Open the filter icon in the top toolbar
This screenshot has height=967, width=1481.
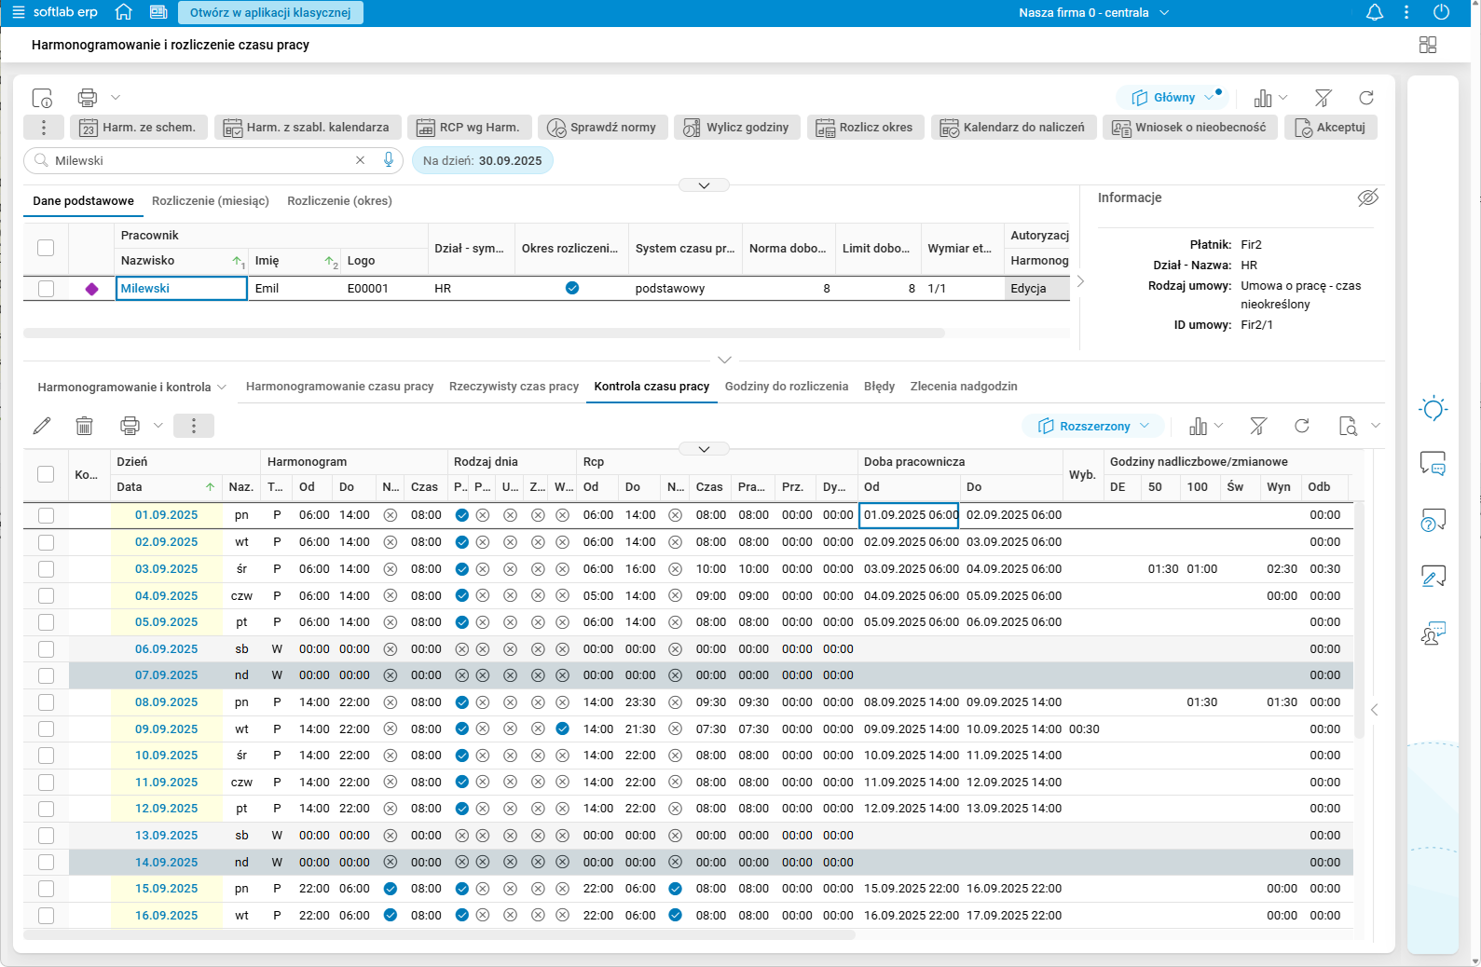click(x=1323, y=98)
